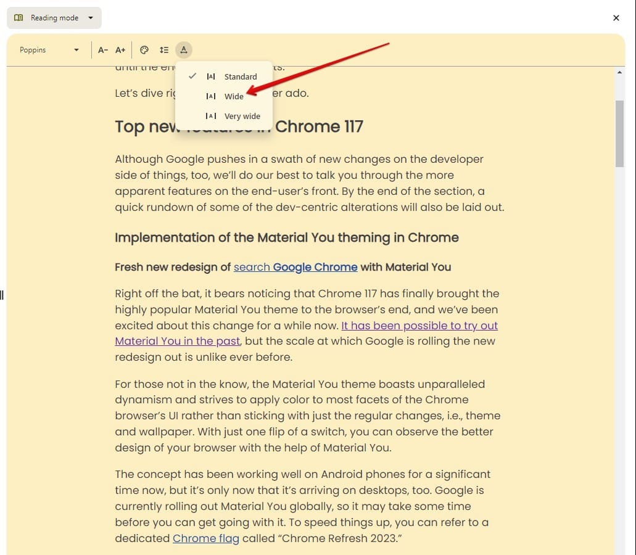Open the Poppins font dropdown
The image size is (636, 555).
pos(49,50)
